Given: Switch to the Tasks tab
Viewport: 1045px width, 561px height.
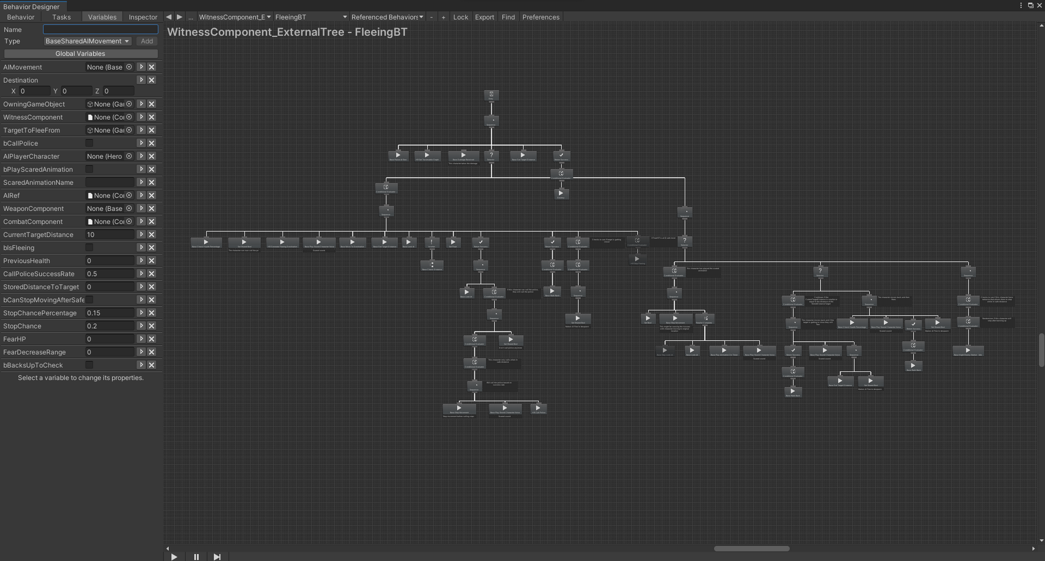Looking at the screenshot, I should (x=62, y=17).
